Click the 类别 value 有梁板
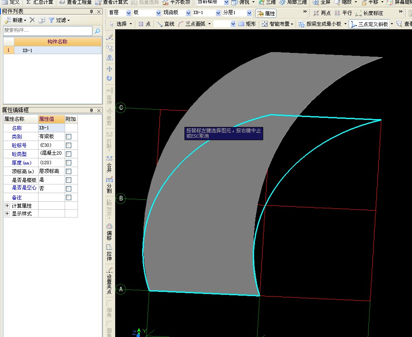This screenshot has width=412, height=337. pos(51,136)
